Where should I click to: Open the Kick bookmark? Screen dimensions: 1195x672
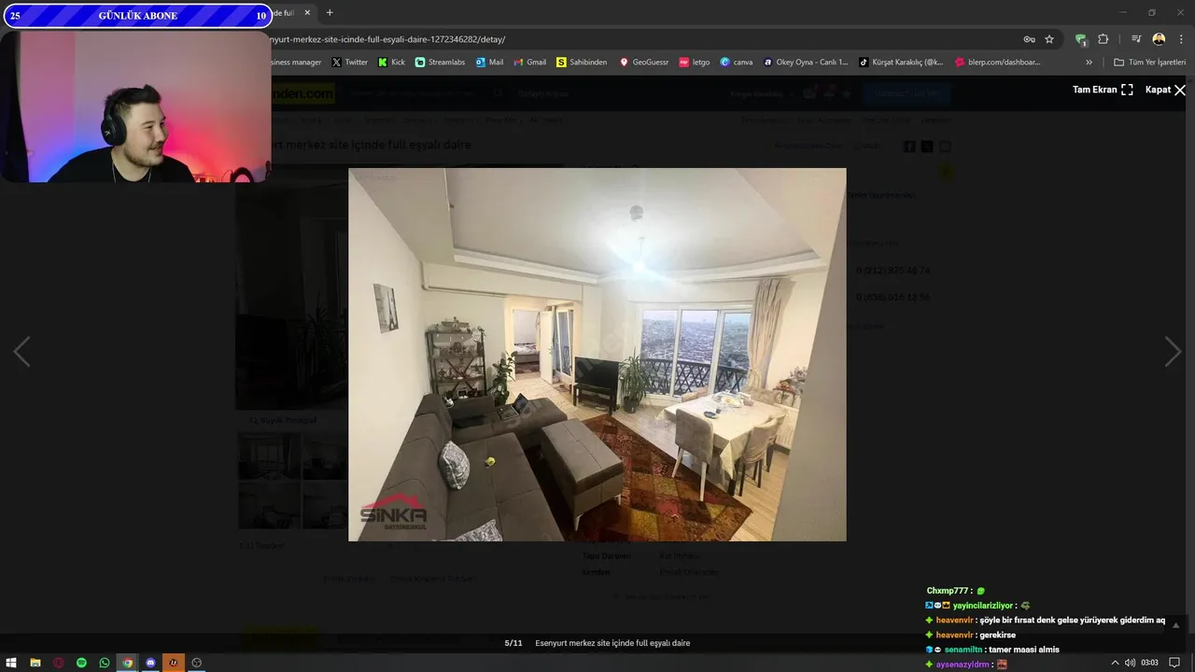pos(391,63)
